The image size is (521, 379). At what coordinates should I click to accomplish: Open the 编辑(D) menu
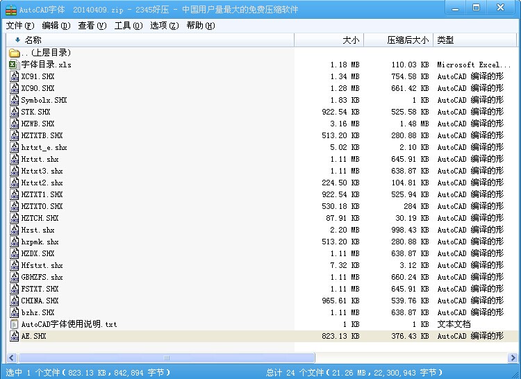(x=56, y=26)
